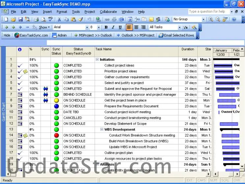
Task: Open a file with the folder icon
Action: tap(14, 19)
